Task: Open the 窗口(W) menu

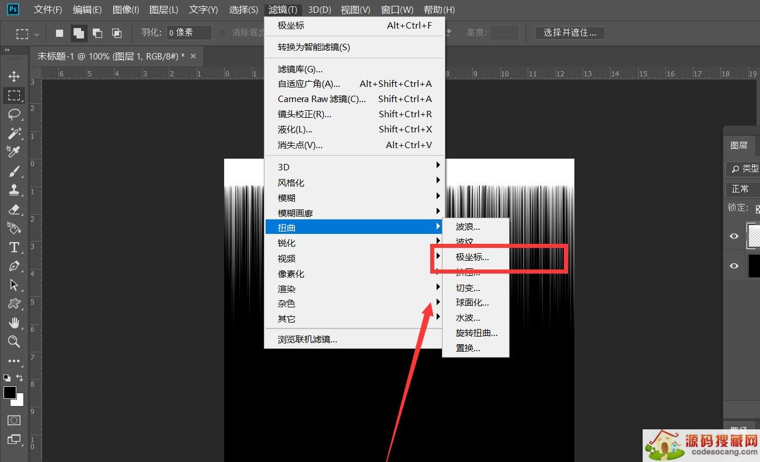Action: point(397,9)
